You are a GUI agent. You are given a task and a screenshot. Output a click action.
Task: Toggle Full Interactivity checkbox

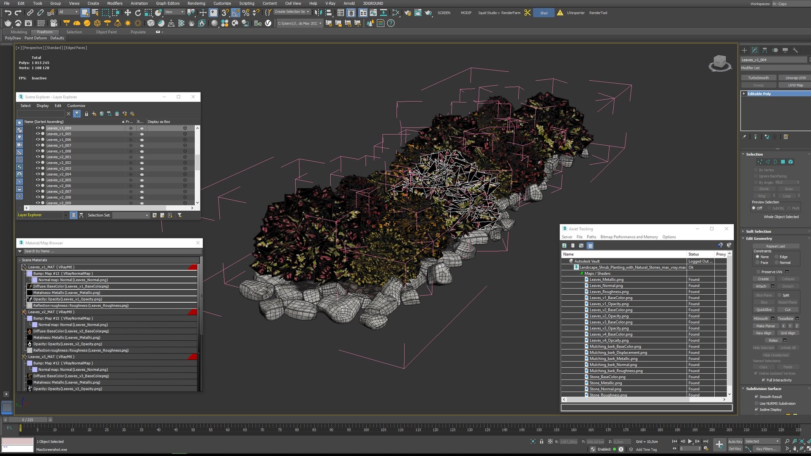[763, 380]
